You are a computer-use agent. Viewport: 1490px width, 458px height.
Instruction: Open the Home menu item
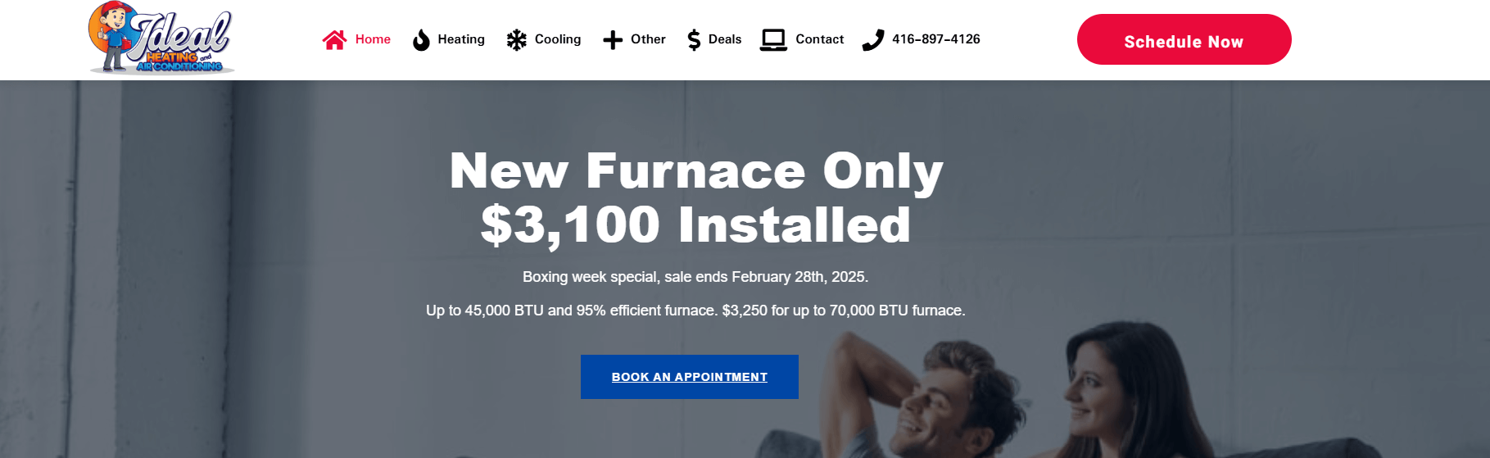[373, 39]
